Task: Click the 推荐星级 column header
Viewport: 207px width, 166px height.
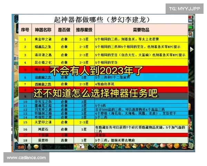Action: (x=84, y=30)
